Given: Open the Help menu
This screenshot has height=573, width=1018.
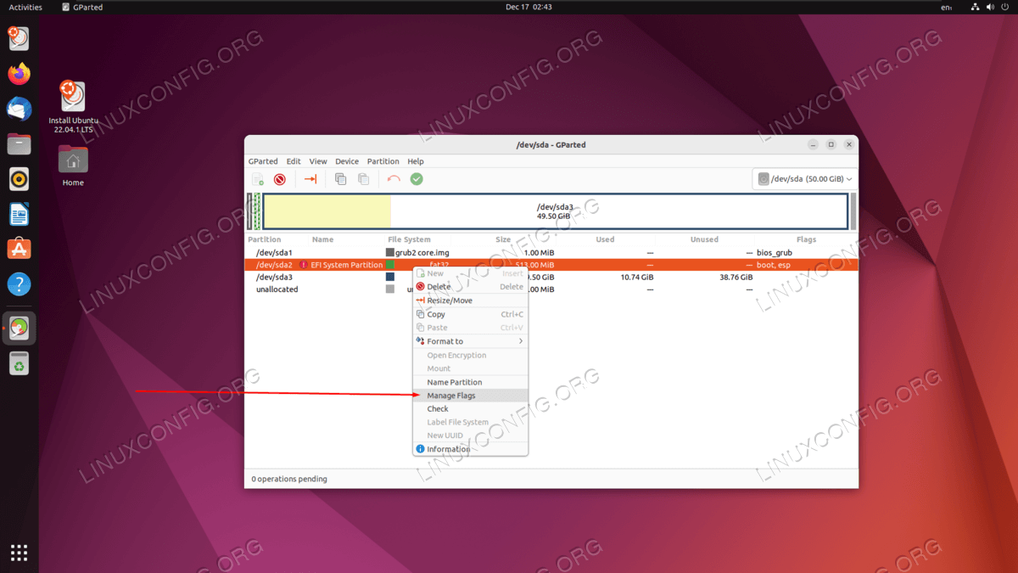Looking at the screenshot, I should [416, 161].
